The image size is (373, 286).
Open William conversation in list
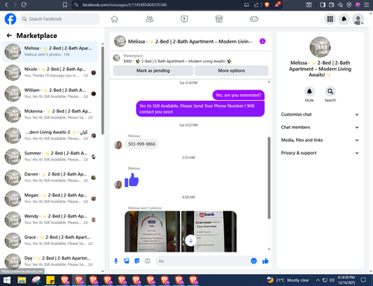point(50,93)
